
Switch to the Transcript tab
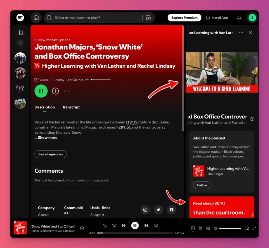(71, 107)
